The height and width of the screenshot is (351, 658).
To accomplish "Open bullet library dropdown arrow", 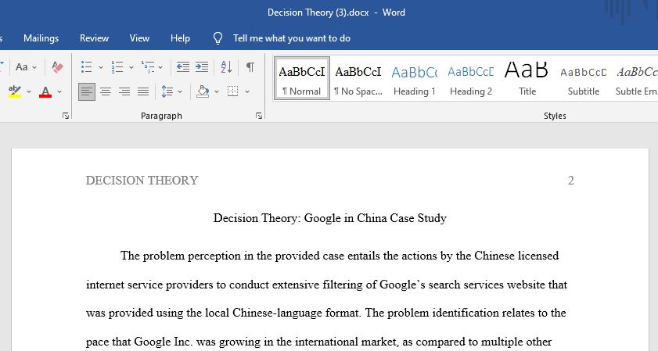I will coord(101,67).
